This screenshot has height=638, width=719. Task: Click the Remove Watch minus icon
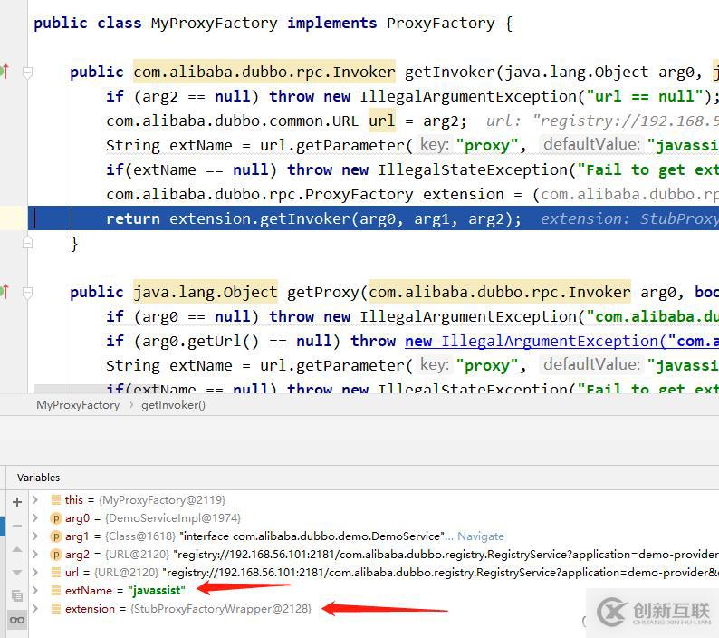click(x=16, y=525)
